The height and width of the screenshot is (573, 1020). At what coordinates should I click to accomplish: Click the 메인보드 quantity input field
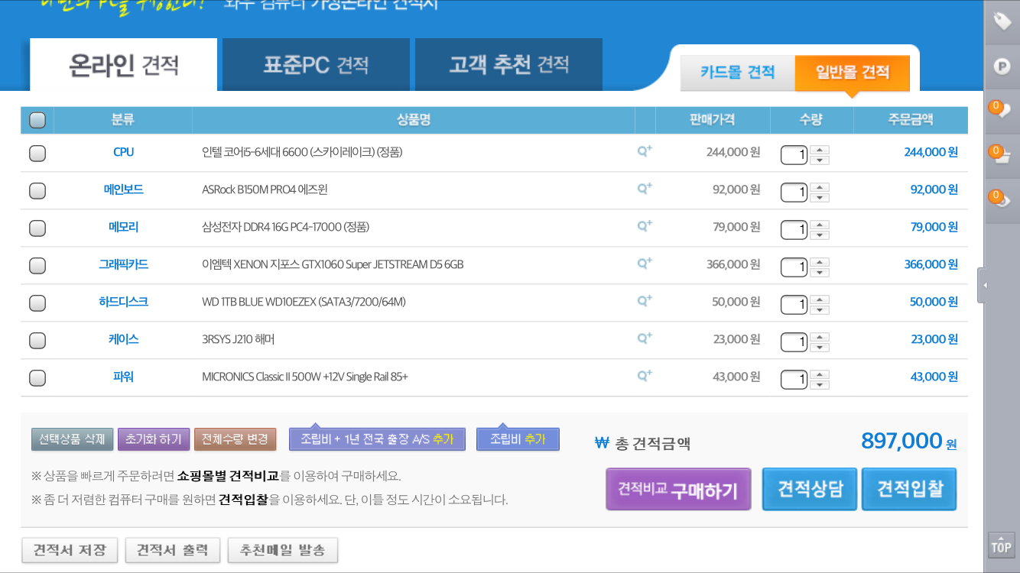tap(794, 193)
